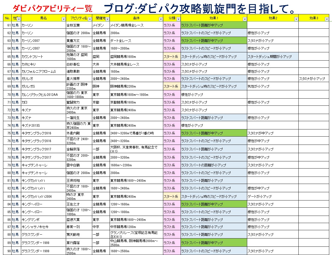Select the ability cell 星火燎原
The width and height of the screenshot is (332, 255).
click(x=79, y=79)
